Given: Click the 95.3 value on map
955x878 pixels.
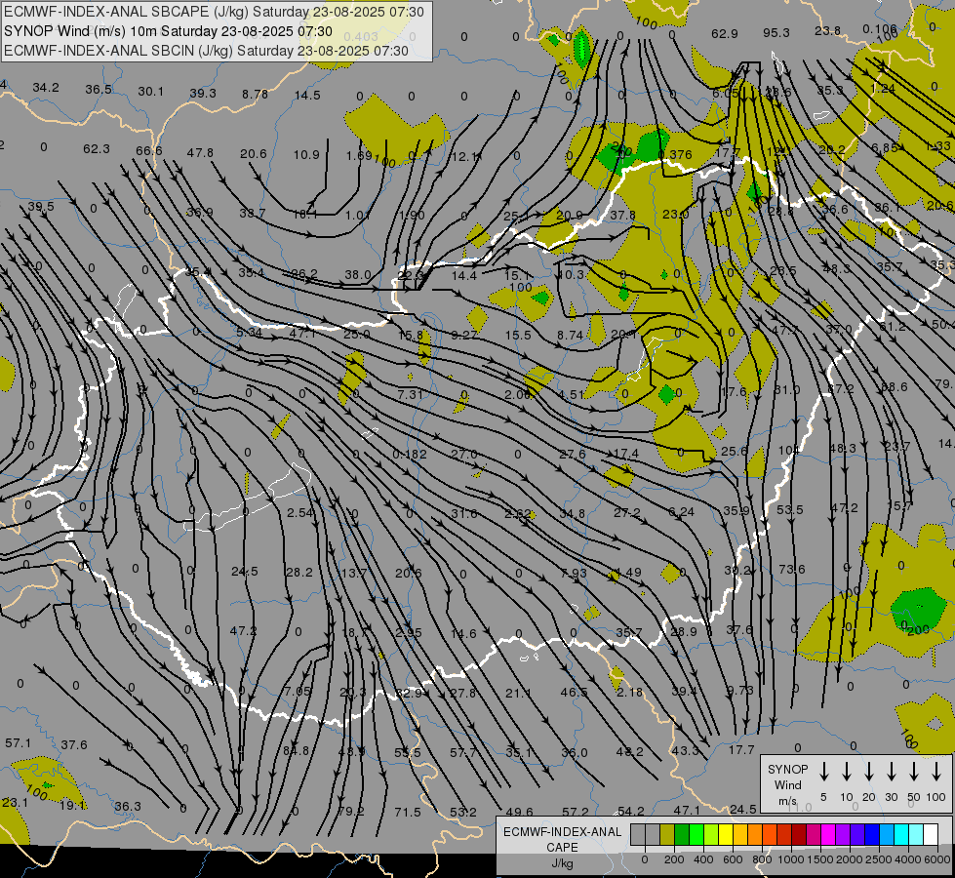Looking at the screenshot, I should [x=776, y=33].
